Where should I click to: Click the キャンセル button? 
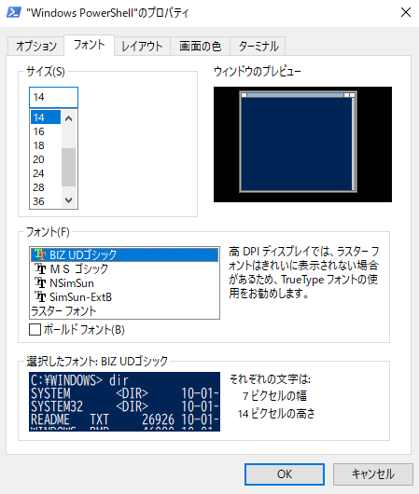tap(373, 474)
